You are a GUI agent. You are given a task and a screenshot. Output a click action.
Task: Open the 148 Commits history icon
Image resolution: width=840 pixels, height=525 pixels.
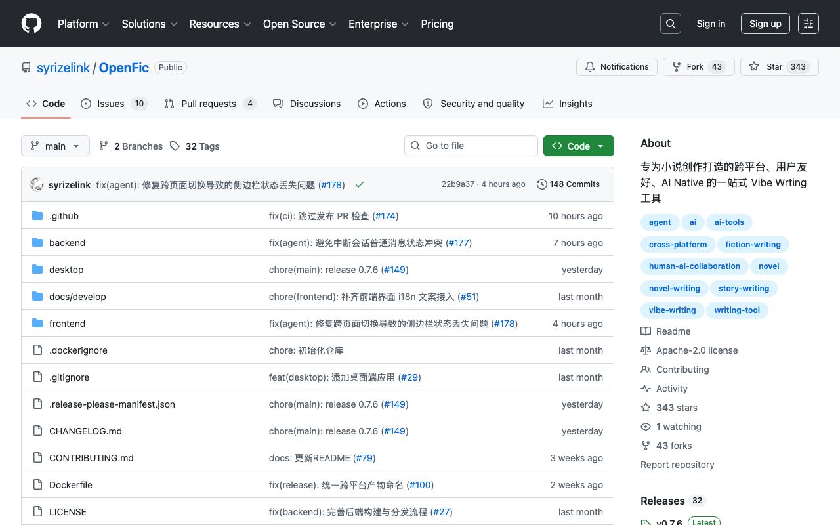[542, 184]
